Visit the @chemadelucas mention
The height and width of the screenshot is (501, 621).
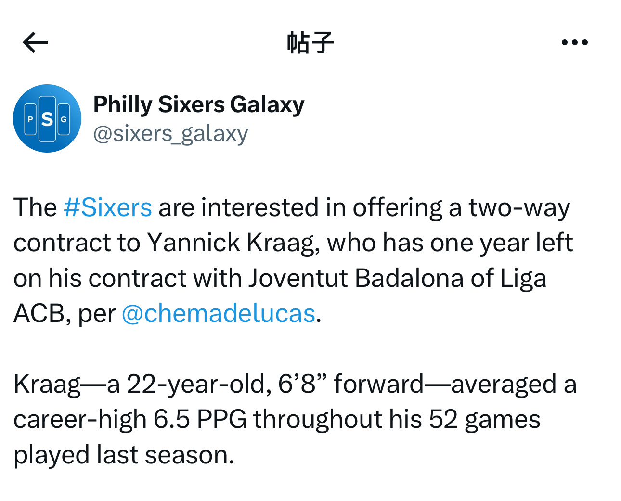point(219,314)
